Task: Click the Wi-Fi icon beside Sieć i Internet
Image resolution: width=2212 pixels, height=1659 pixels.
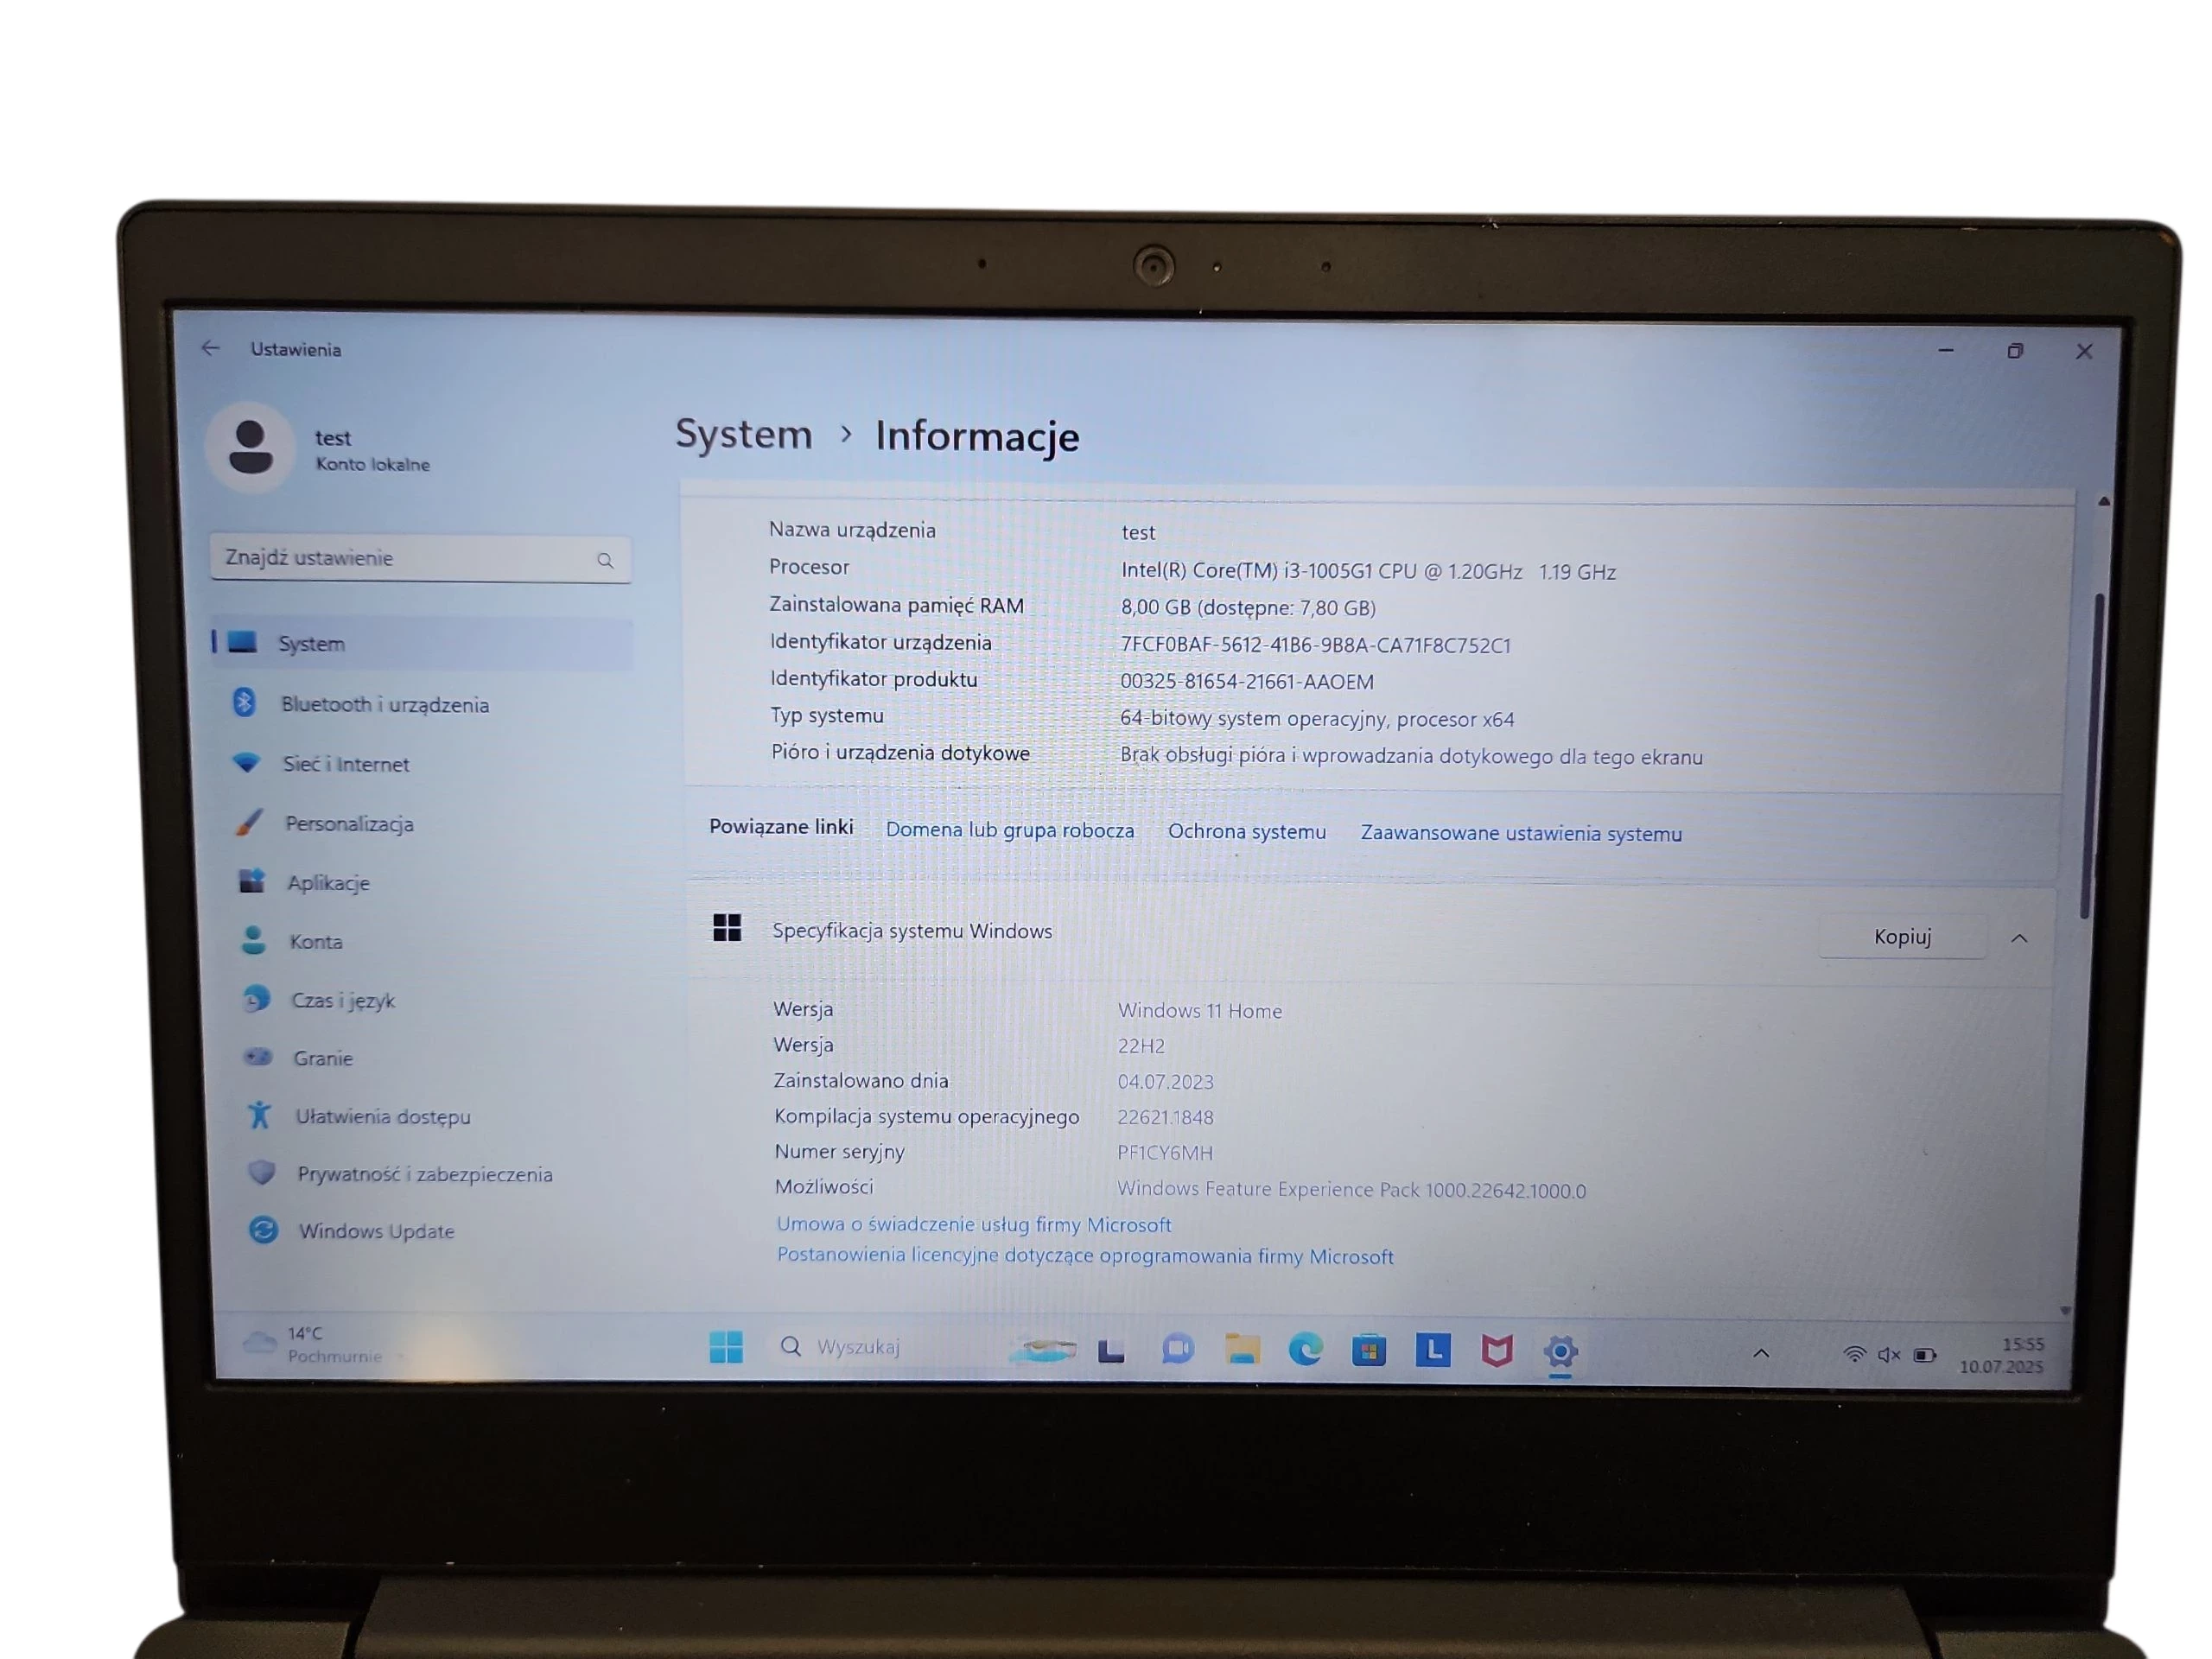Action: pos(246,762)
